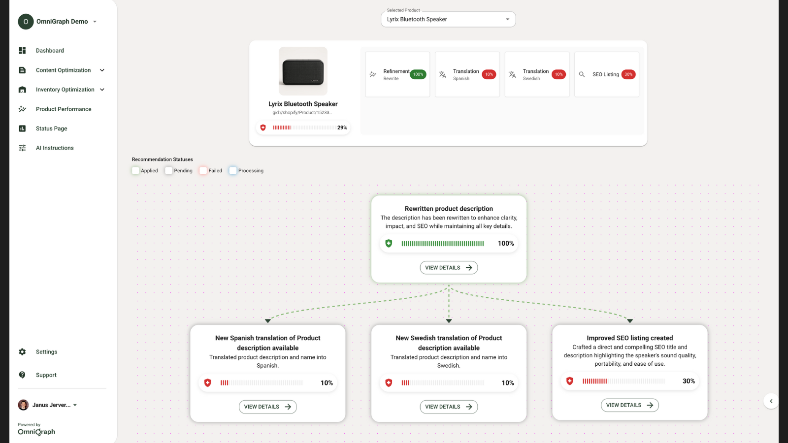Click the Spanish Translation language icon
788x443 pixels.
pos(443,74)
